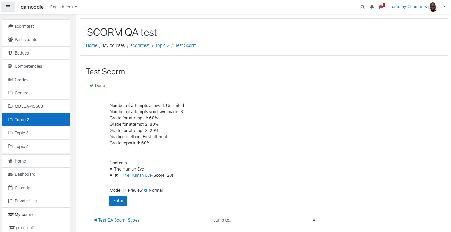
Task: Open the notifications bell icon
Action: (x=372, y=7)
